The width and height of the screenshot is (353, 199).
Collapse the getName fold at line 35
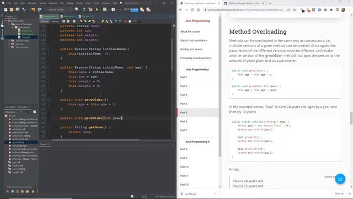pyautogui.click(x=49, y=127)
